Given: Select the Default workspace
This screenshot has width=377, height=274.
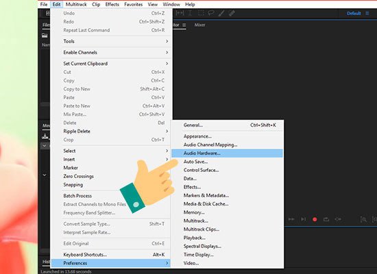Looking at the screenshot, I should (354, 13).
